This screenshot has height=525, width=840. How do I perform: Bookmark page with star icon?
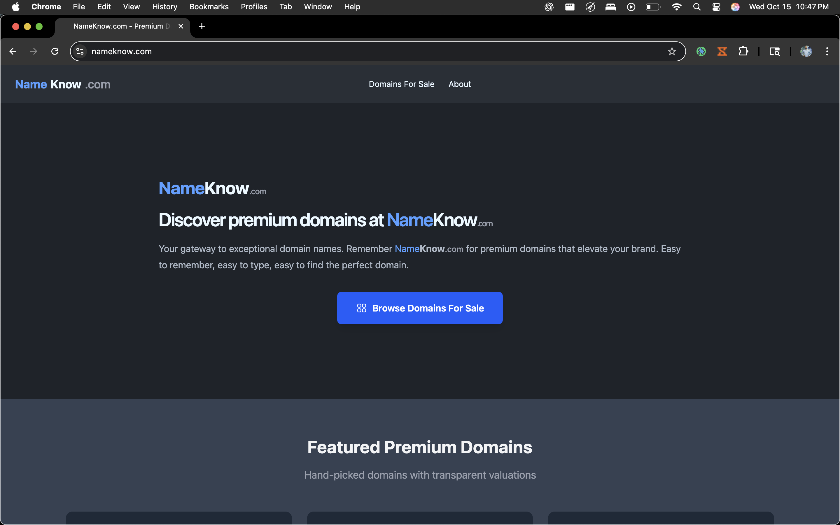click(x=672, y=51)
